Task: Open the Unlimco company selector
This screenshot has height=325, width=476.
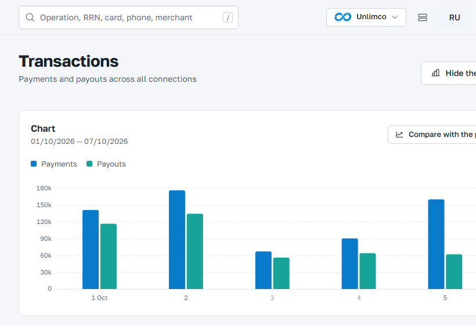Action: [x=366, y=17]
